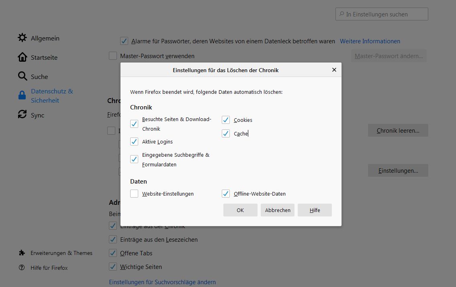Click the Allgemein gear icon
Screen dimensions: 456x287
pos(22,38)
